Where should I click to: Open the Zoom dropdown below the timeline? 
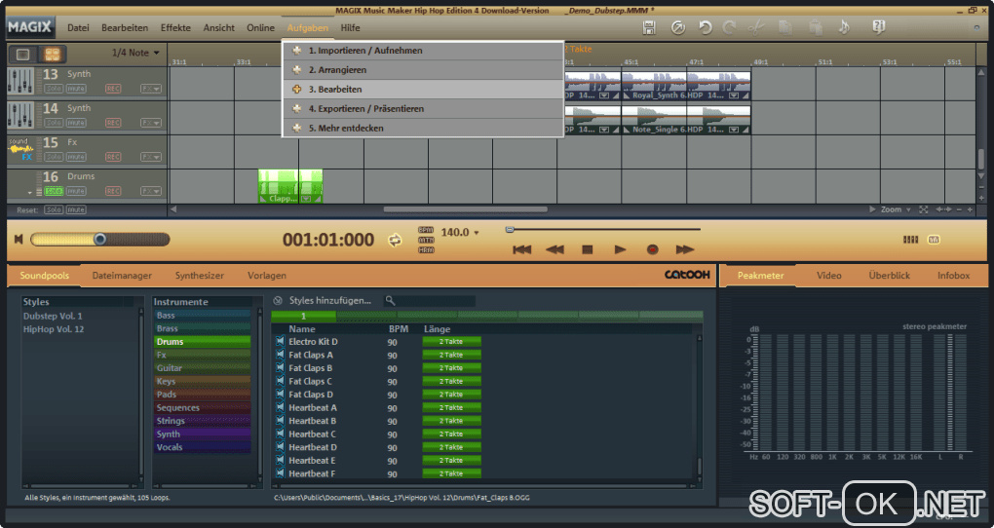coord(896,209)
